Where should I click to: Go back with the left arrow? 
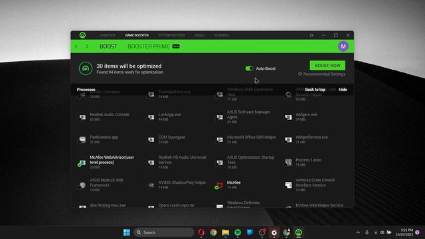[76, 46]
